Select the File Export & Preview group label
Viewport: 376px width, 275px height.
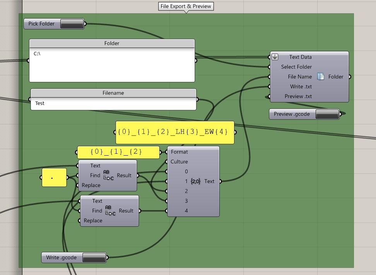(186, 7)
